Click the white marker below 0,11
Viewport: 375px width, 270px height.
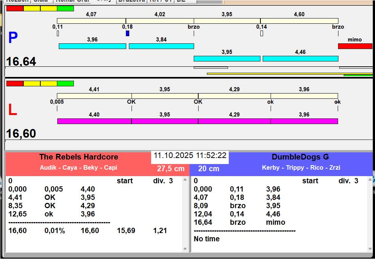pyautogui.click(x=58, y=34)
